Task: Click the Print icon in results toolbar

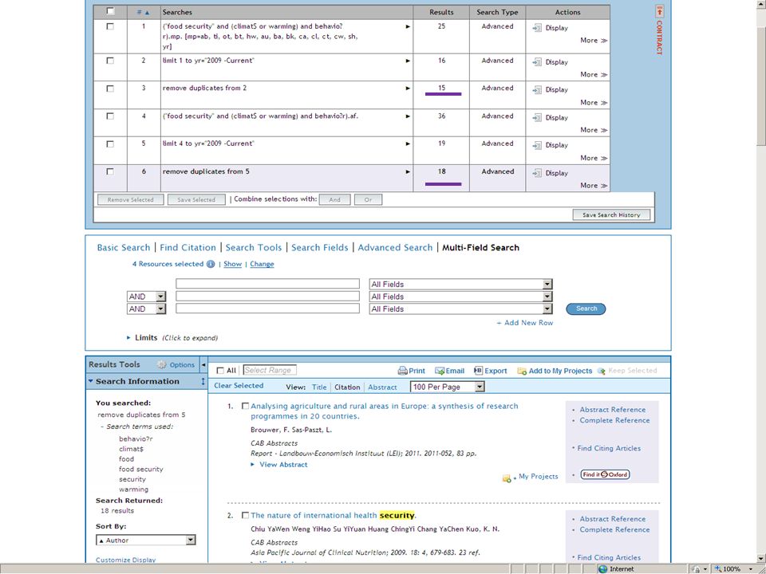Action: click(x=402, y=371)
